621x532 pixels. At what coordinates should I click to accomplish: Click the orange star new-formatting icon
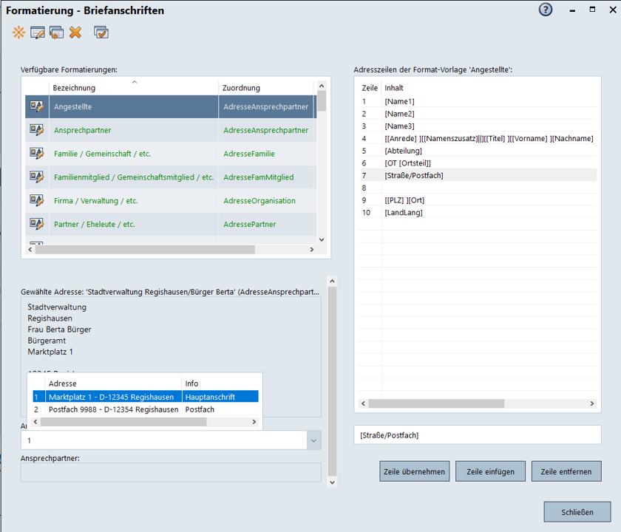click(18, 33)
